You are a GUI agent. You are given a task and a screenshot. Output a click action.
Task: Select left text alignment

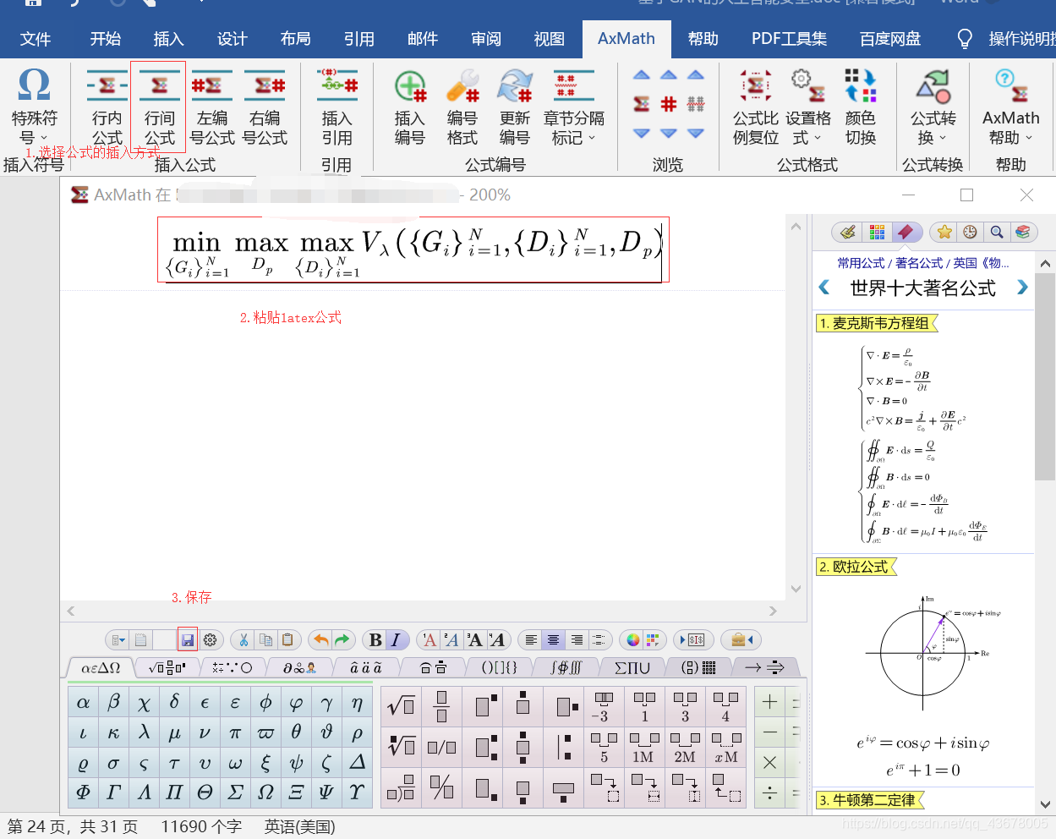pyautogui.click(x=531, y=640)
